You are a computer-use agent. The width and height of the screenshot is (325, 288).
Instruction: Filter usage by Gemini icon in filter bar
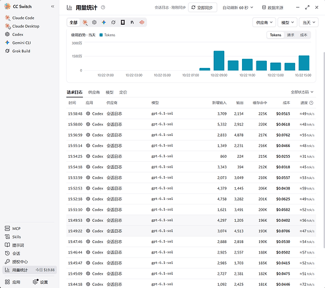tap(104, 22)
